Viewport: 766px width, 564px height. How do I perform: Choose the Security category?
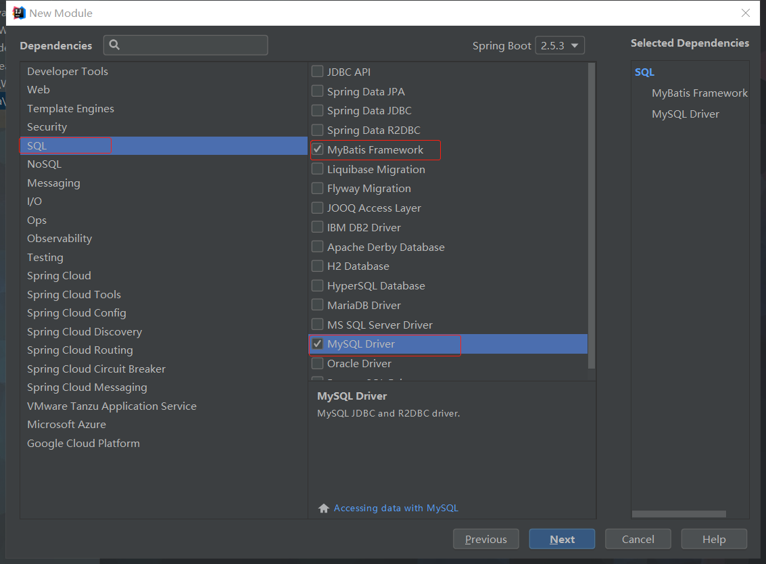pos(164,127)
